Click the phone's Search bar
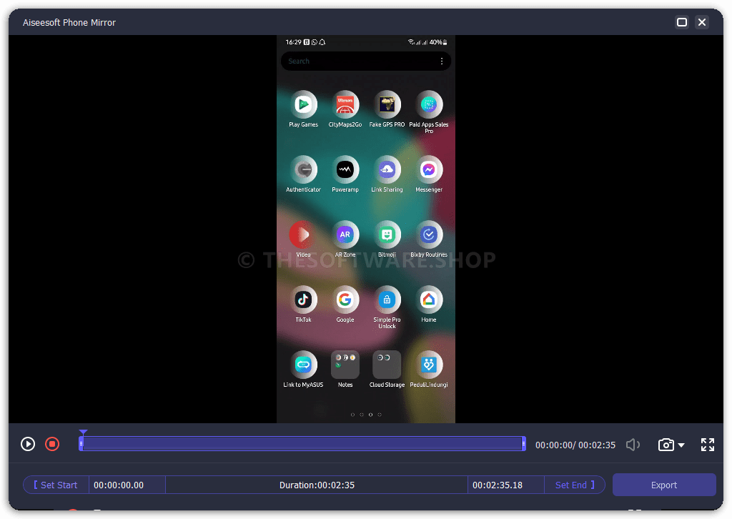Viewport: 732px width, 519px height. click(x=366, y=61)
